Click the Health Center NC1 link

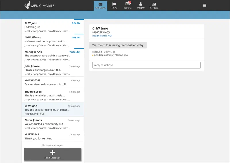point(102,36)
